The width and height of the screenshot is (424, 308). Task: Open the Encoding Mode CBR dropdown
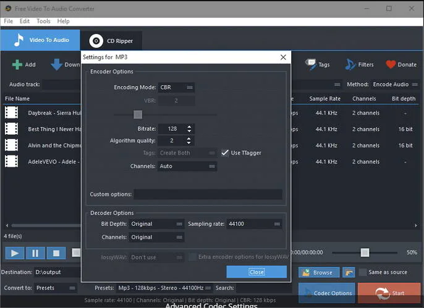(176, 88)
